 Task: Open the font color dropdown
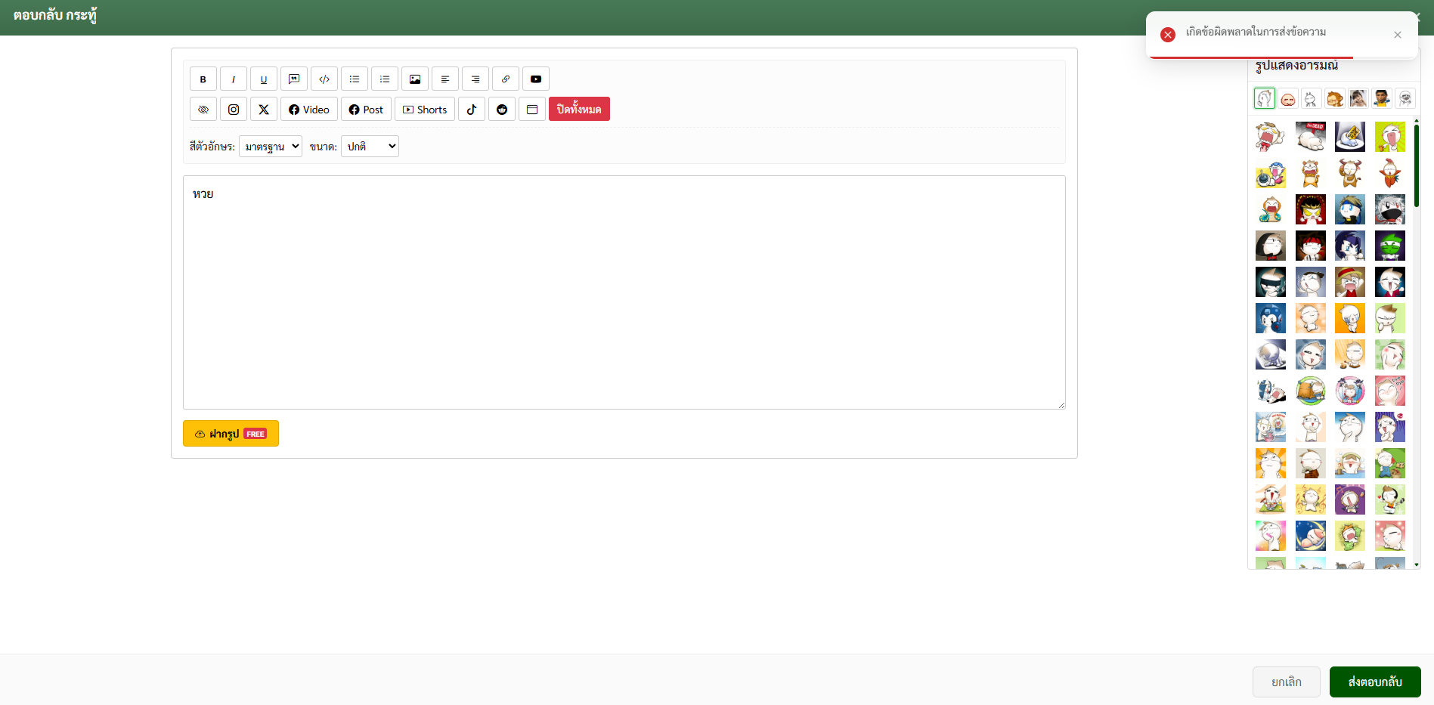click(271, 147)
